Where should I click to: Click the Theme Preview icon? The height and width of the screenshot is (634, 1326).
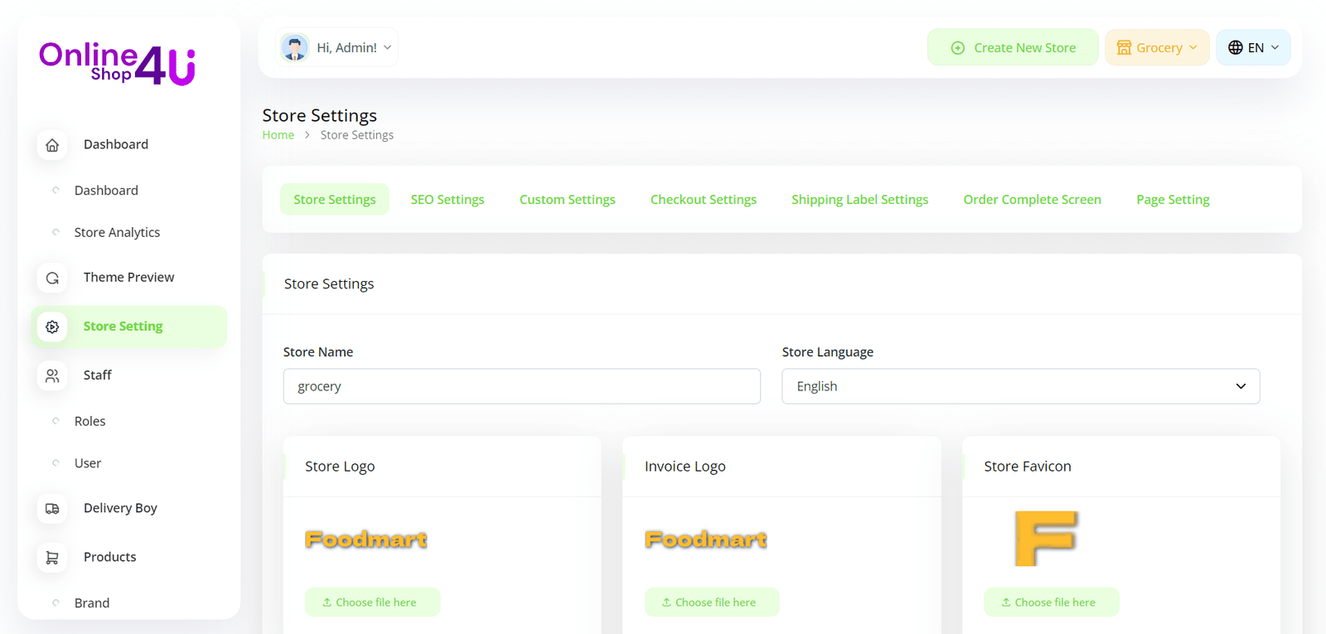52,278
